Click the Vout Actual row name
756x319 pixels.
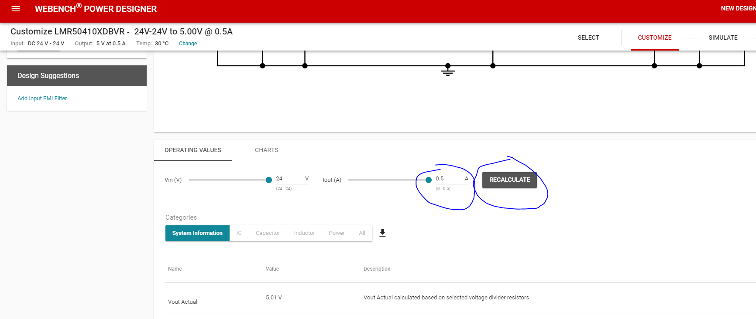[182, 302]
